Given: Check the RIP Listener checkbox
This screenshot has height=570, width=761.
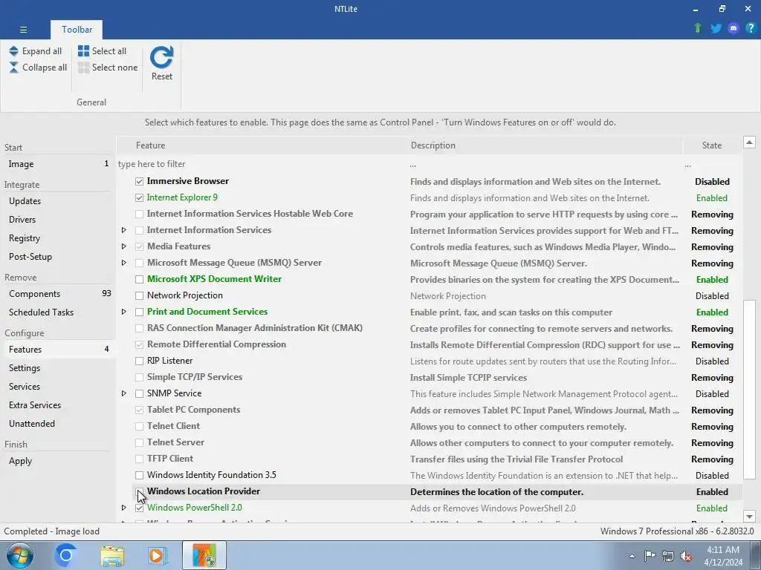Looking at the screenshot, I should (x=139, y=361).
